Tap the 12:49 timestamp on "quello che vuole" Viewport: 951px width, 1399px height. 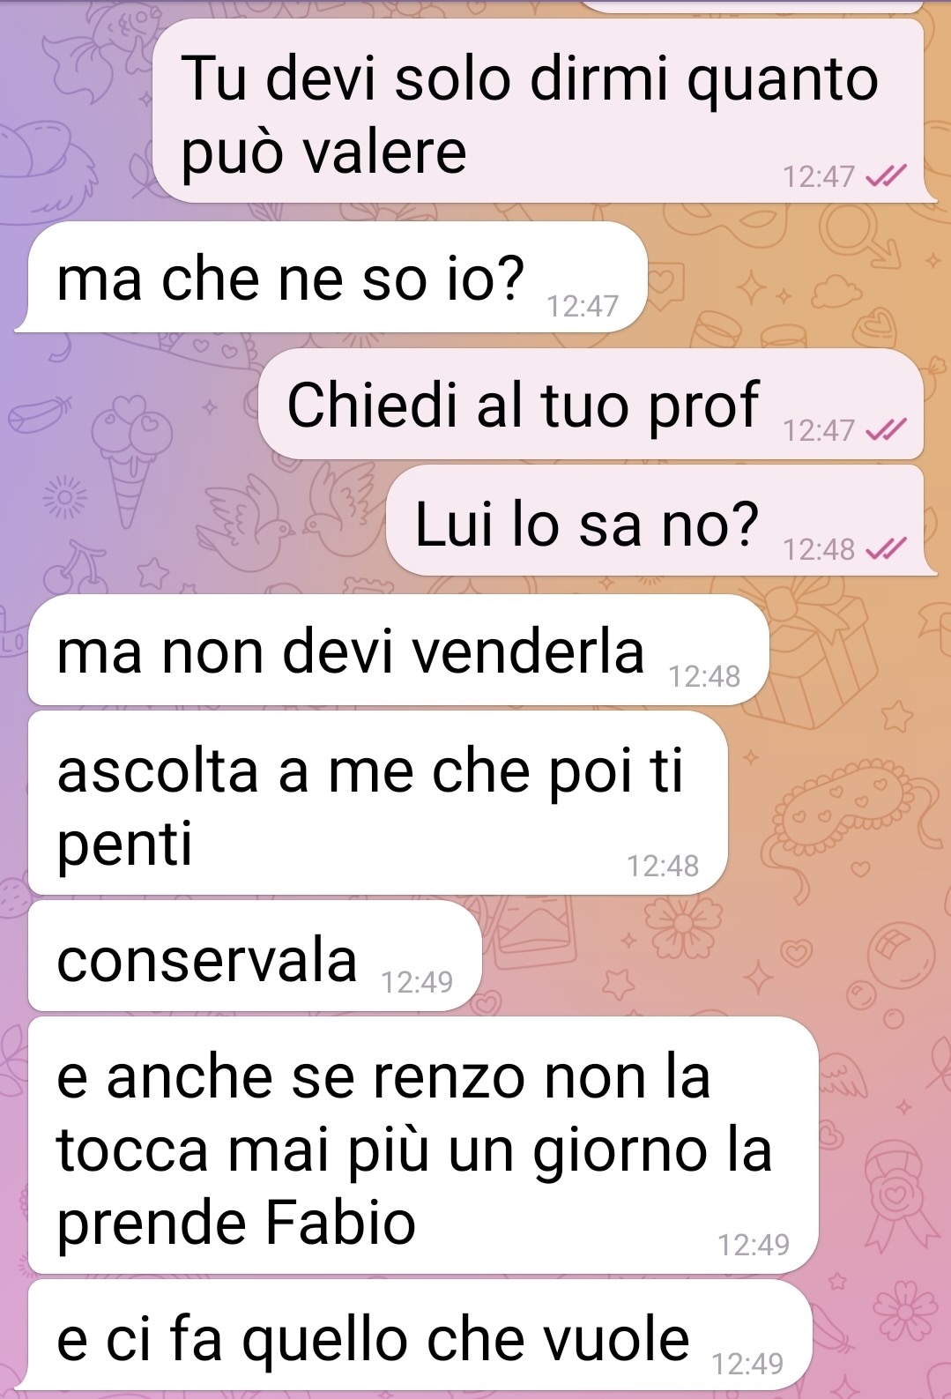747,1364
